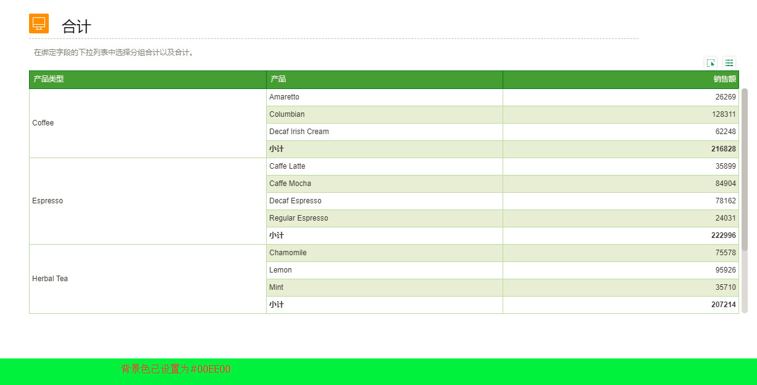Click the Espresso subtotal value 222996
The height and width of the screenshot is (385, 757).
pos(723,235)
